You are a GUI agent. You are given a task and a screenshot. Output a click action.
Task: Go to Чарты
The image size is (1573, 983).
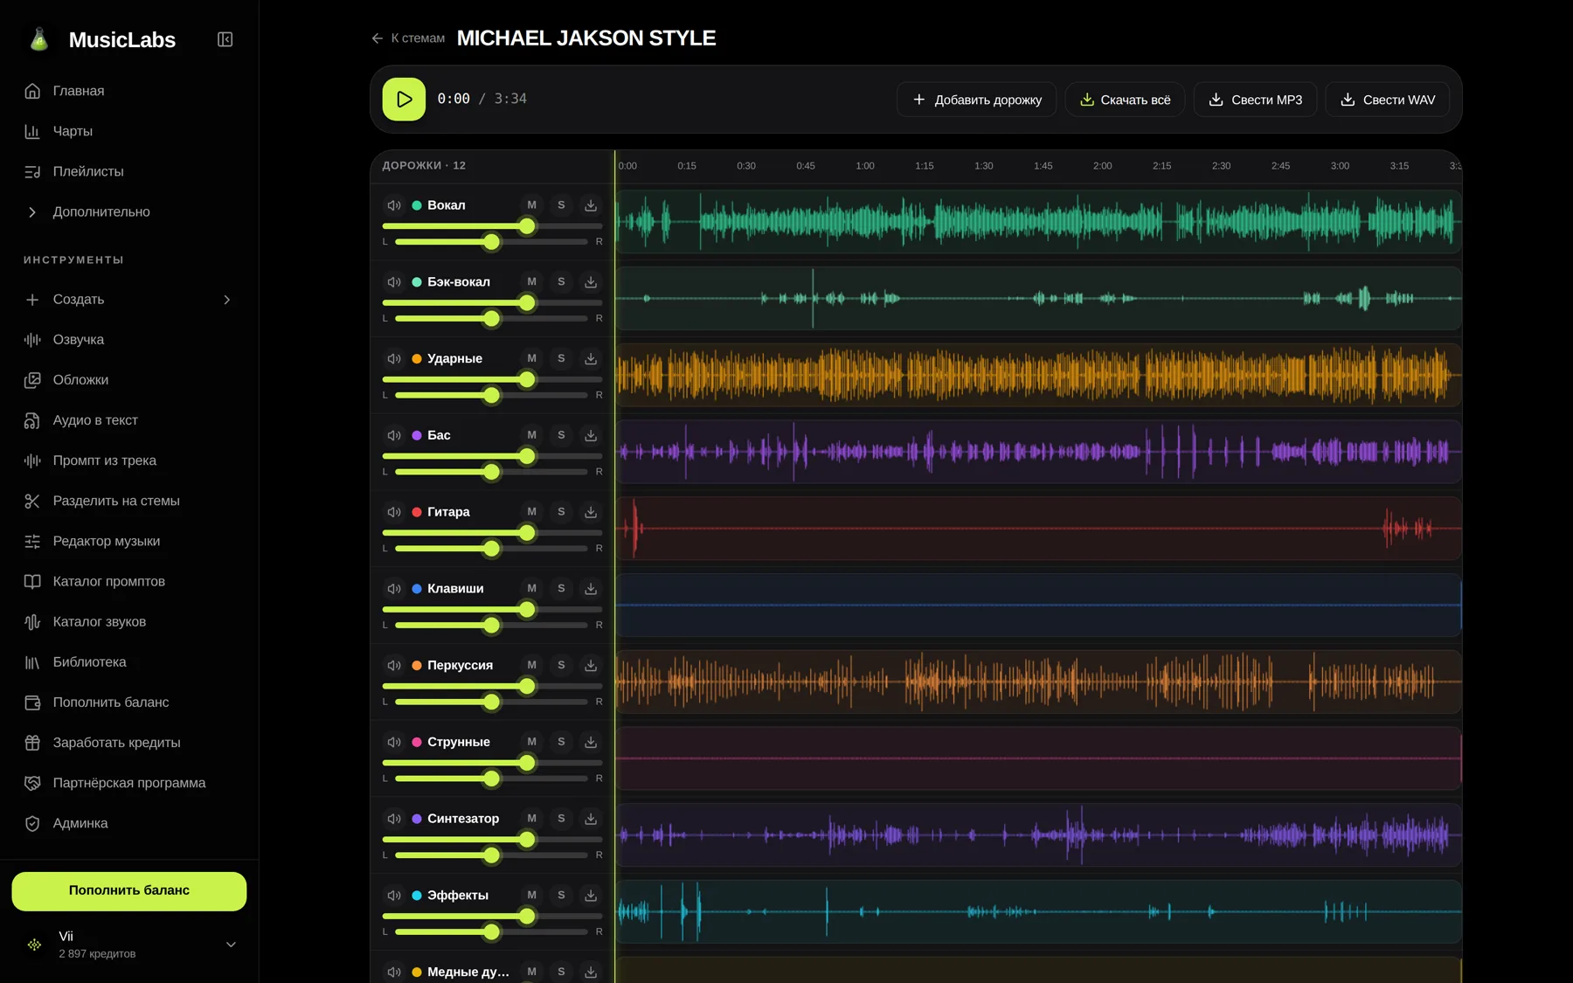[x=129, y=131]
